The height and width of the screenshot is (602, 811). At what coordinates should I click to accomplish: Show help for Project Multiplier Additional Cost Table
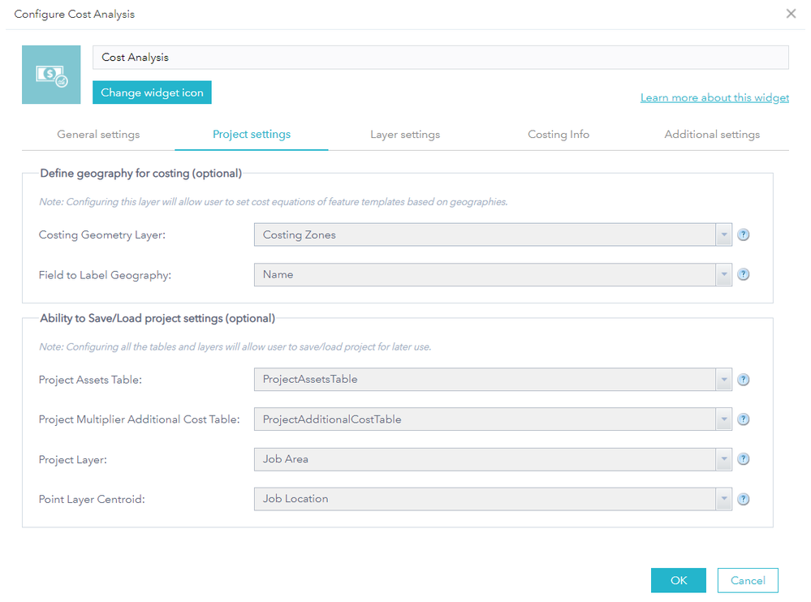[x=743, y=419]
